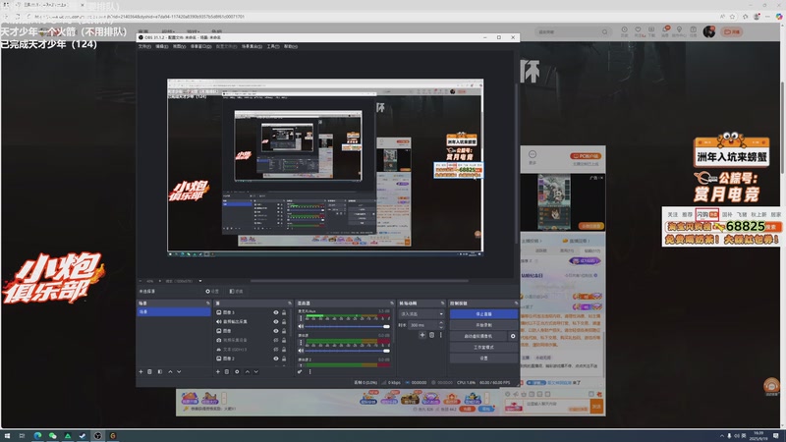
Task: Add a new source in Sources dock
Action: click(217, 372)
